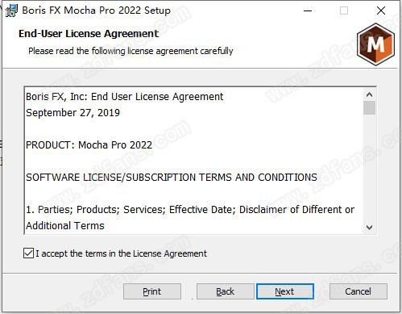Click the 'SOFTWARE LICENSE/SUBSCRIPTION TERMS' line
Image resolution: width=402 pixels, height=314 pixels.
[x=172, y=178]
